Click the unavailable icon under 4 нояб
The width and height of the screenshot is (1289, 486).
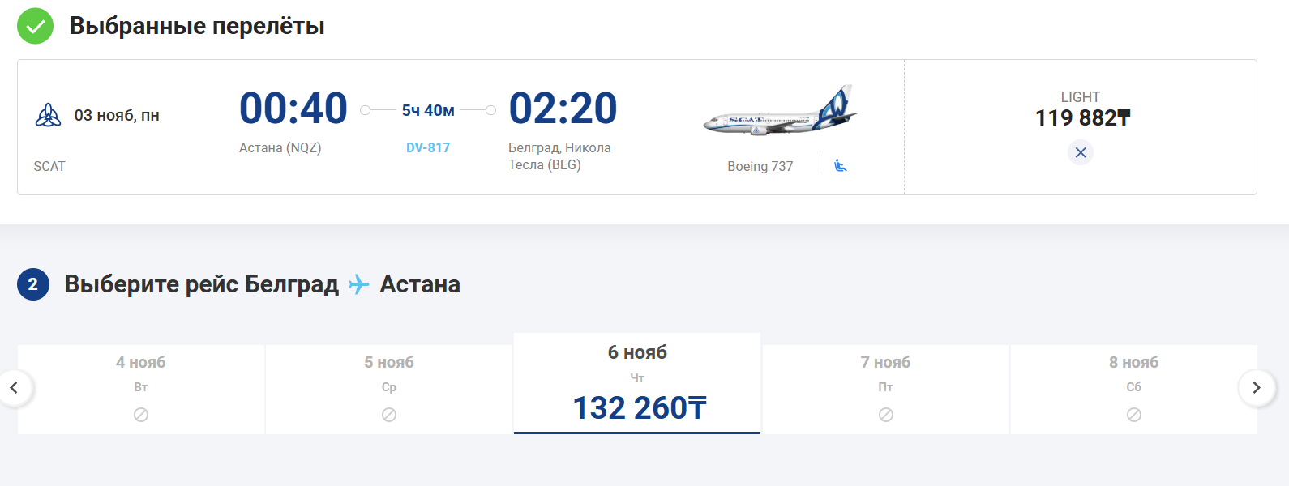[141, 415]
